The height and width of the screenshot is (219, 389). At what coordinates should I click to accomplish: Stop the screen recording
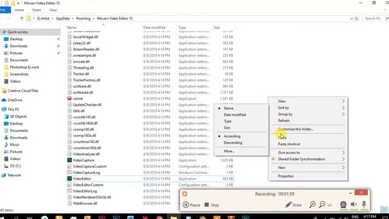click(x=212, y=205)
